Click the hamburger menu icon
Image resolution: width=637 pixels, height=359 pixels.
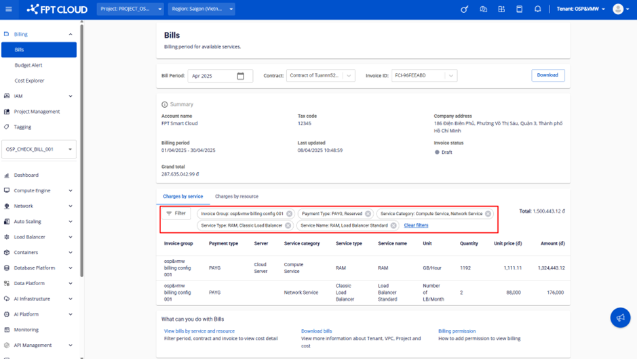9,9
